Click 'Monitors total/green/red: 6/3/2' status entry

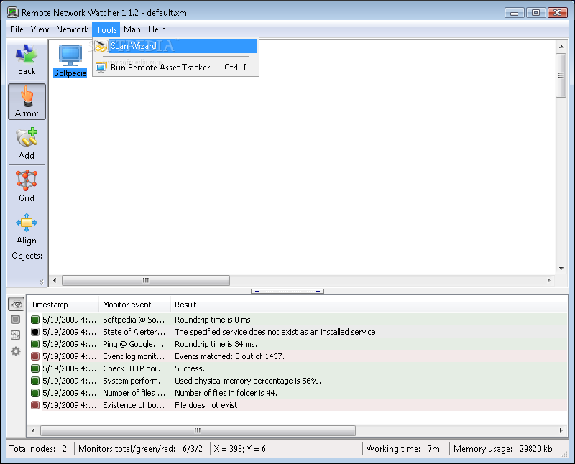click(x=140, y=449)
